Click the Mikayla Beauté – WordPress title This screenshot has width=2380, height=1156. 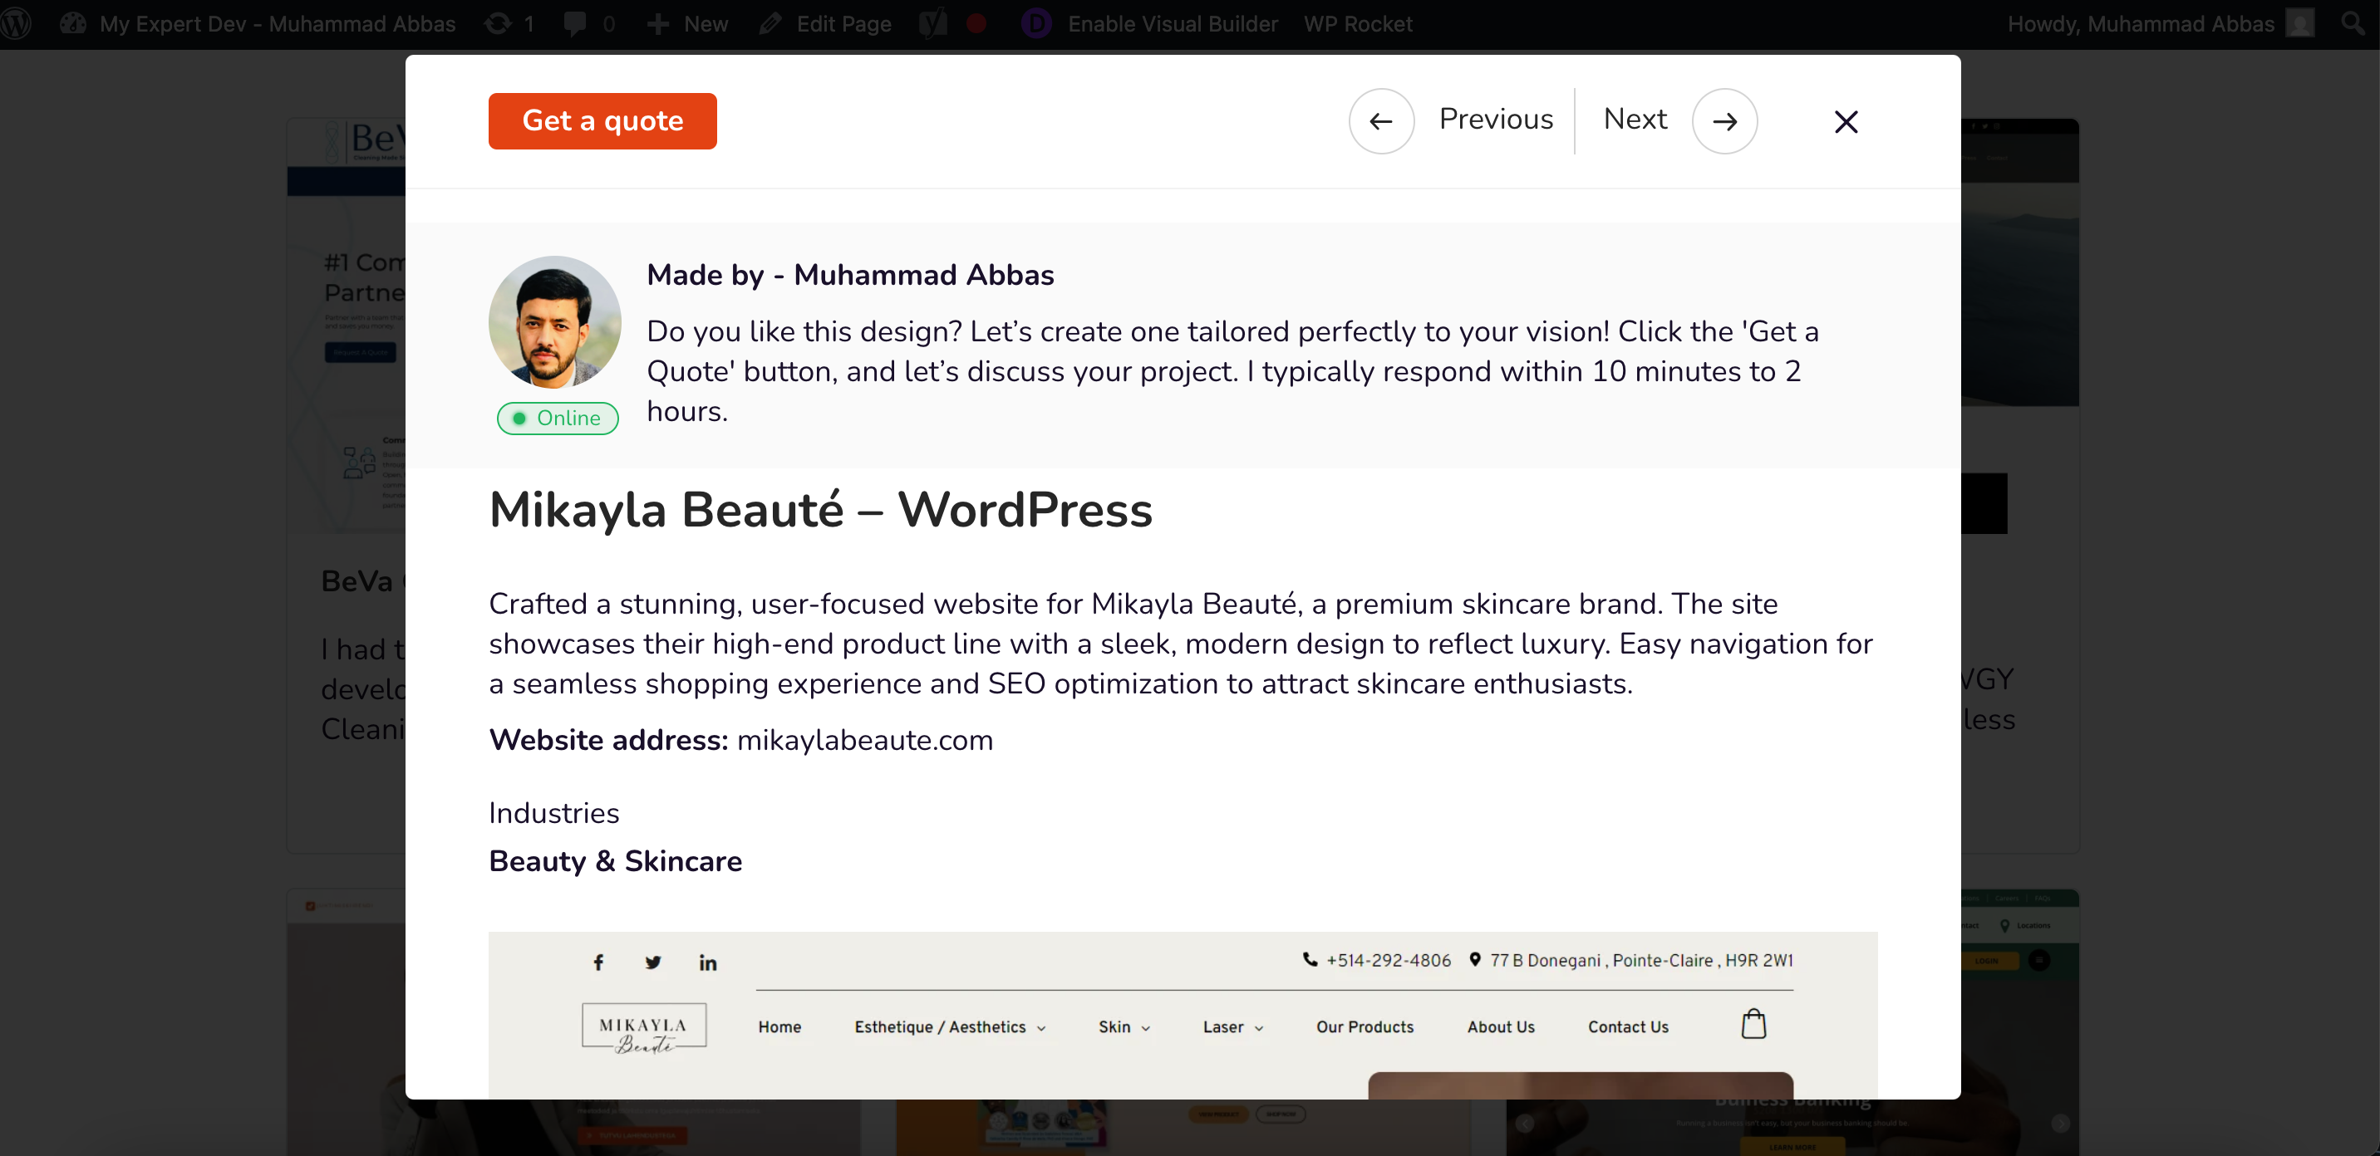tap(820, 509)
